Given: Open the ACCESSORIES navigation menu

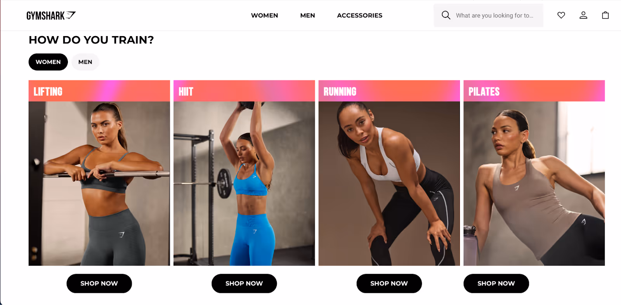Looking at the screenshot, I should click(x=359, y=16).
